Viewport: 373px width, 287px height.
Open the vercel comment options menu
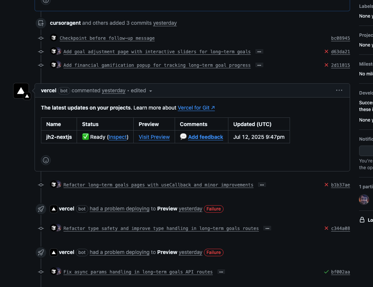click(339, 90)
